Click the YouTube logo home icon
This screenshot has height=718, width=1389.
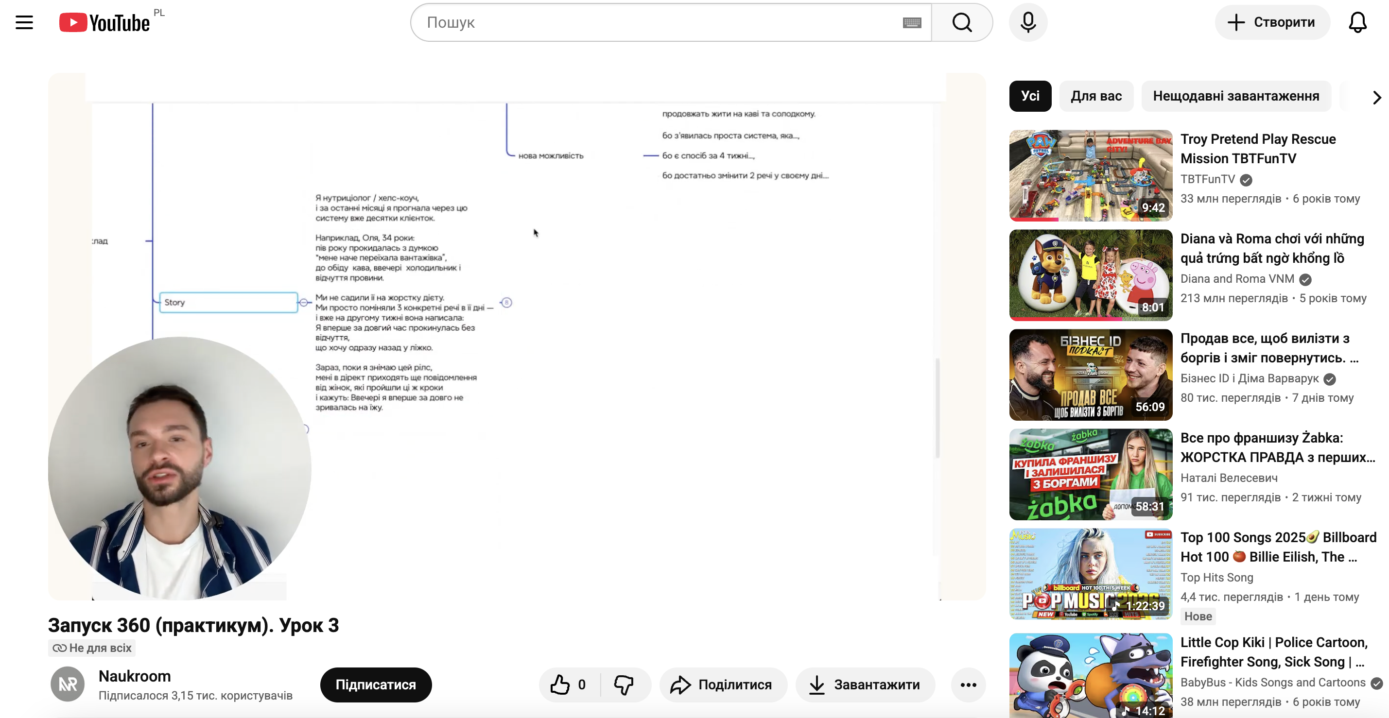[x=104, y=23]
